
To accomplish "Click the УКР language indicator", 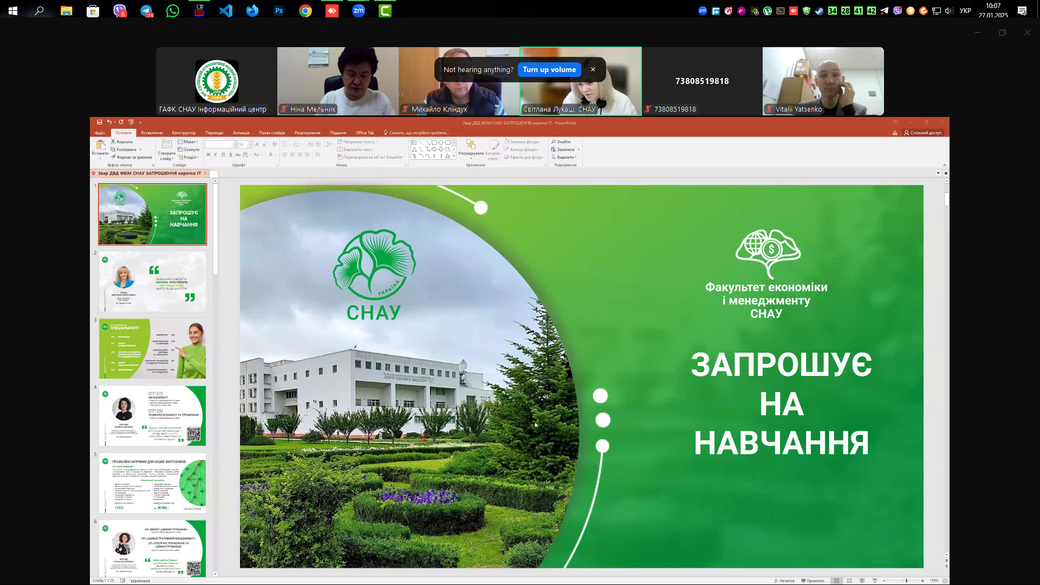I will coord(965,10).
